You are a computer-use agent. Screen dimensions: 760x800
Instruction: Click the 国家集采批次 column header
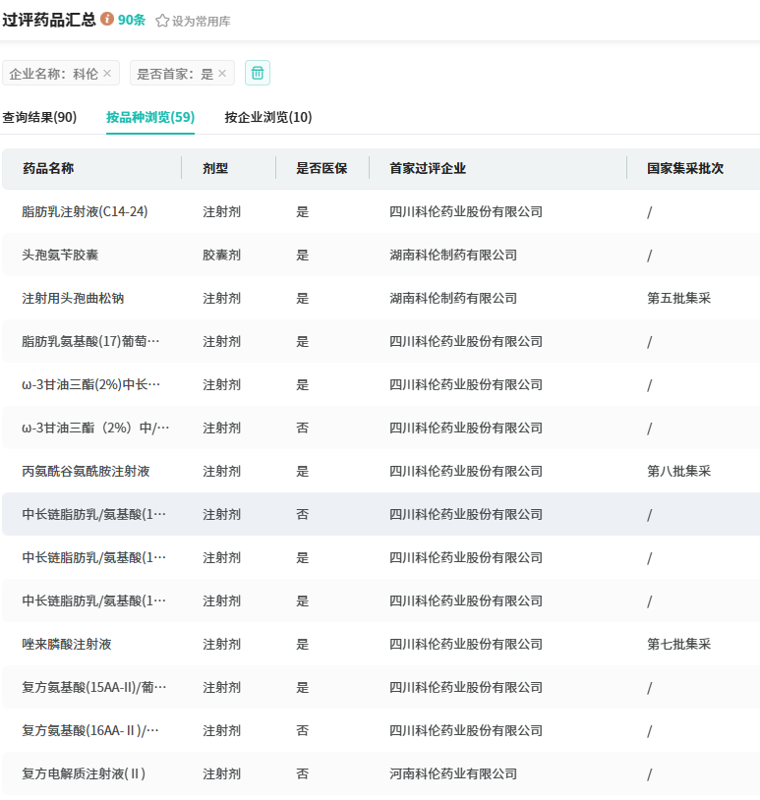tap(685, 168)
